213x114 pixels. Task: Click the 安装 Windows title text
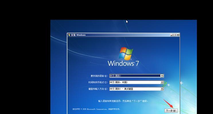pyautogui.click(x=78, y=35)
